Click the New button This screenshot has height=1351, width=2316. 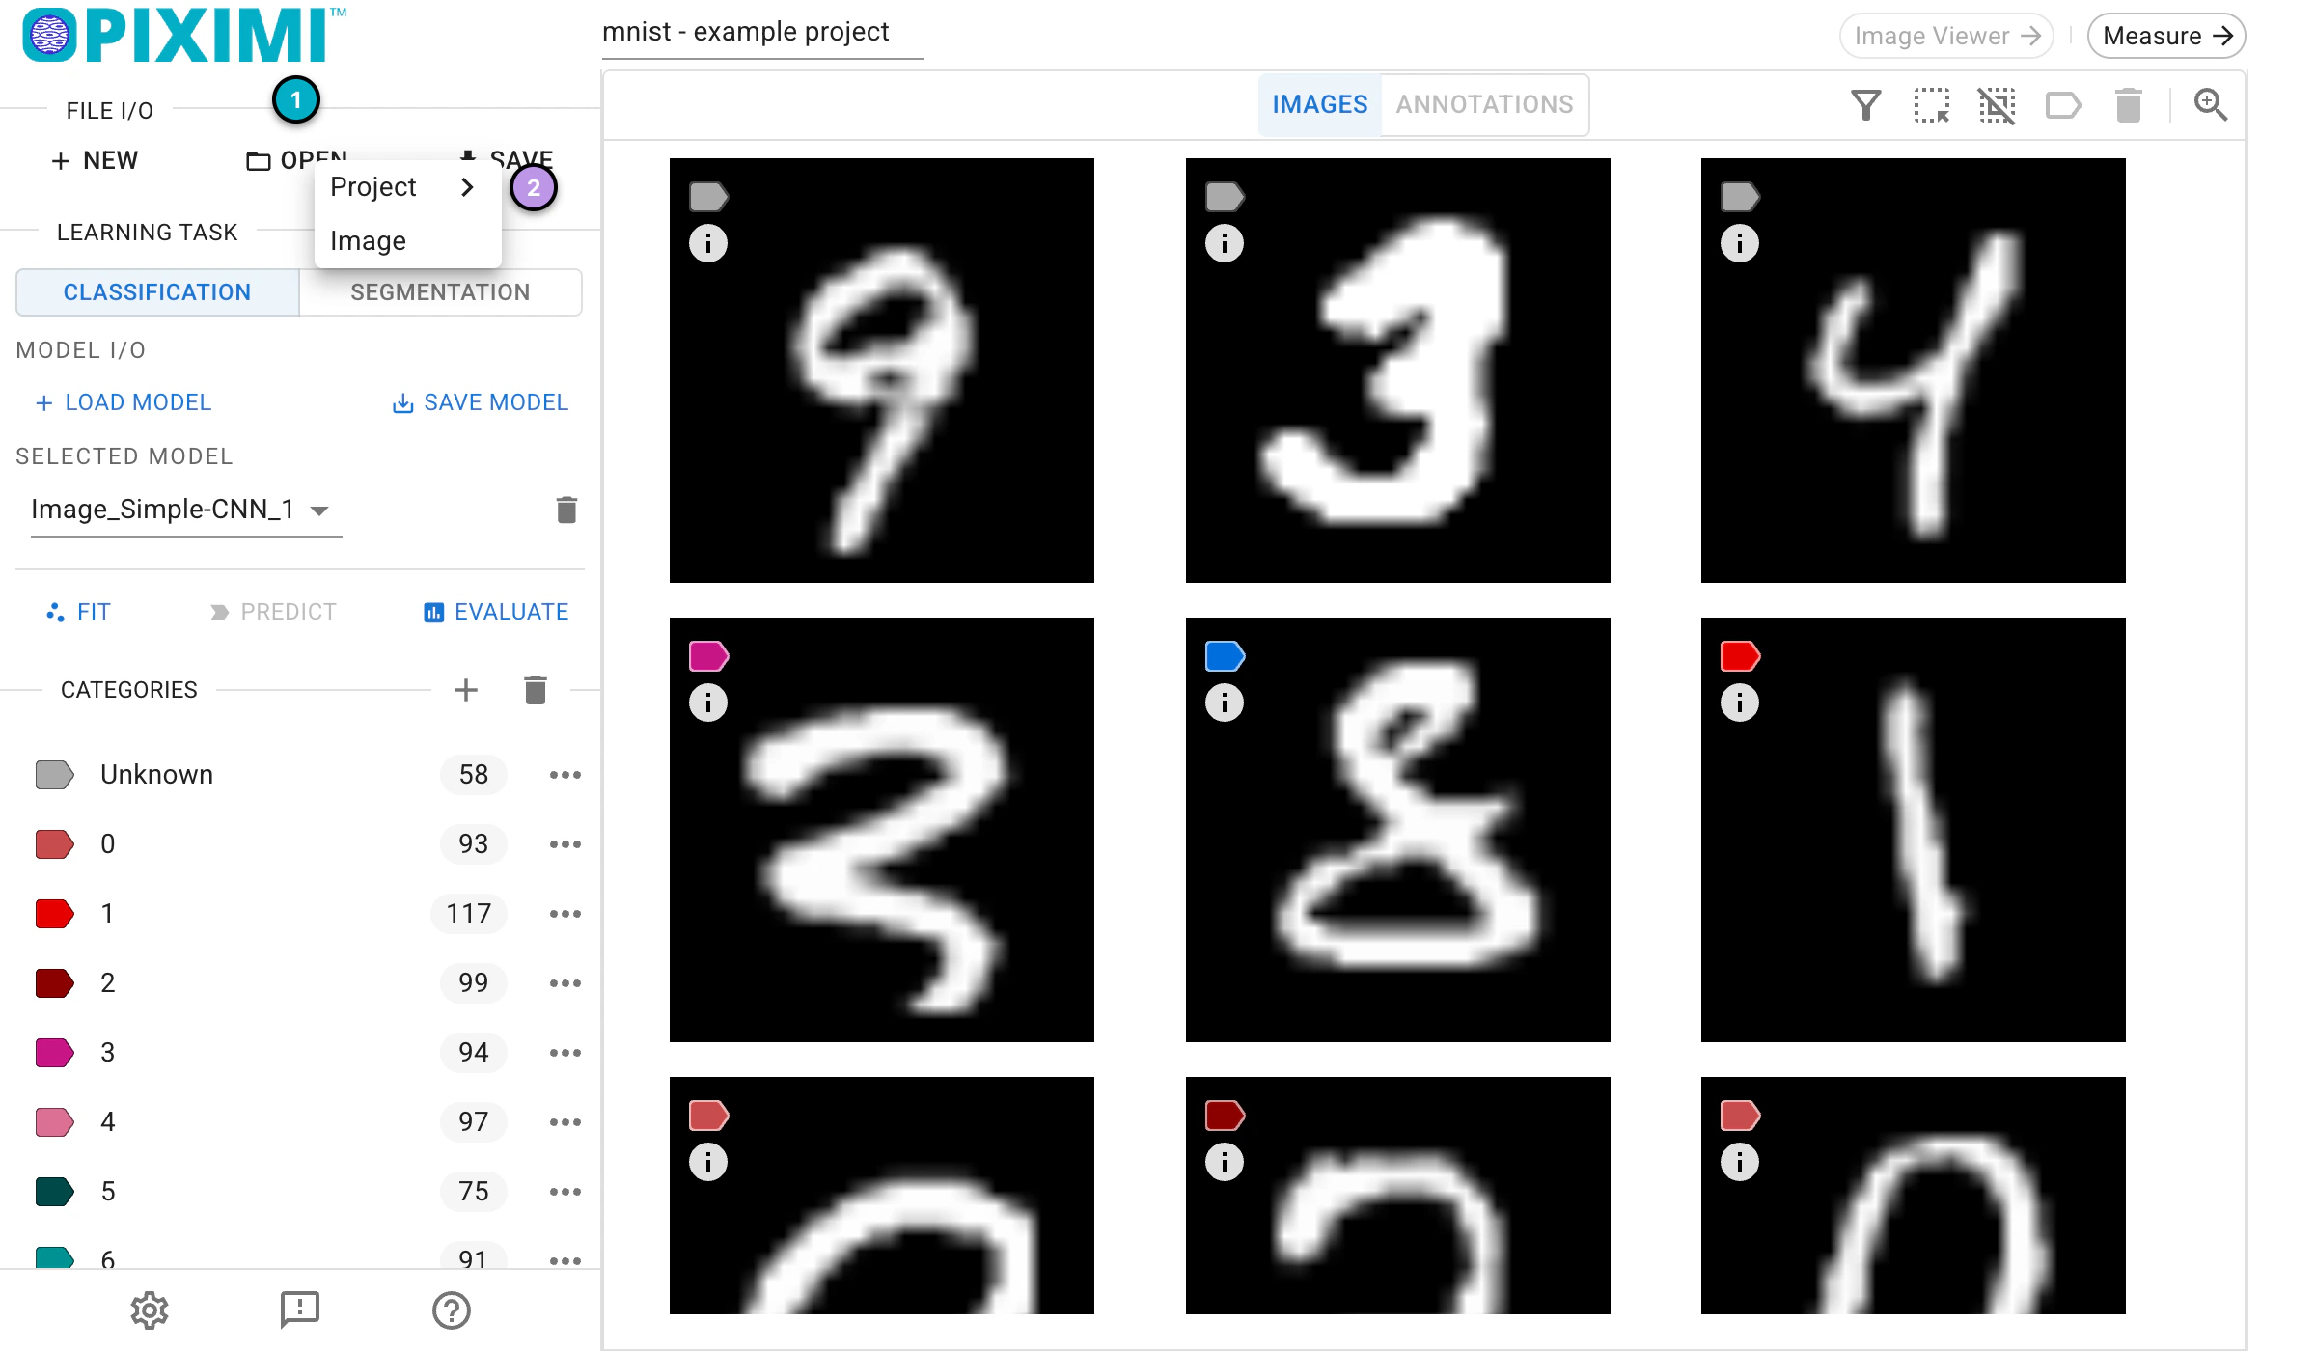pyautogui.click(x=95, y=160)
